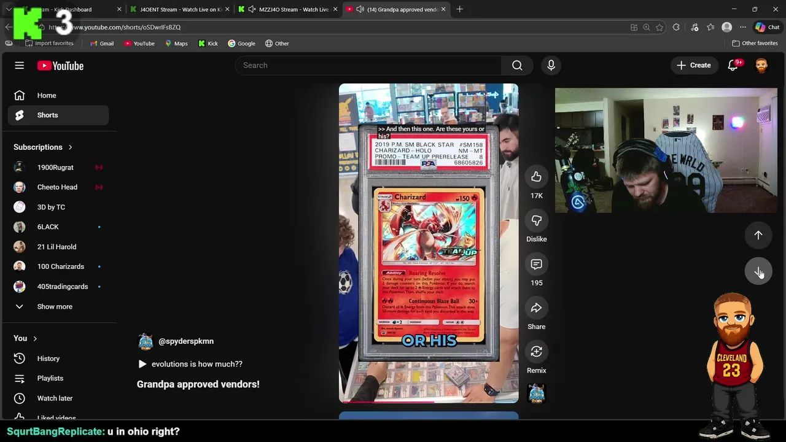Click the zoom magnifier in address bar

[647, 27]
